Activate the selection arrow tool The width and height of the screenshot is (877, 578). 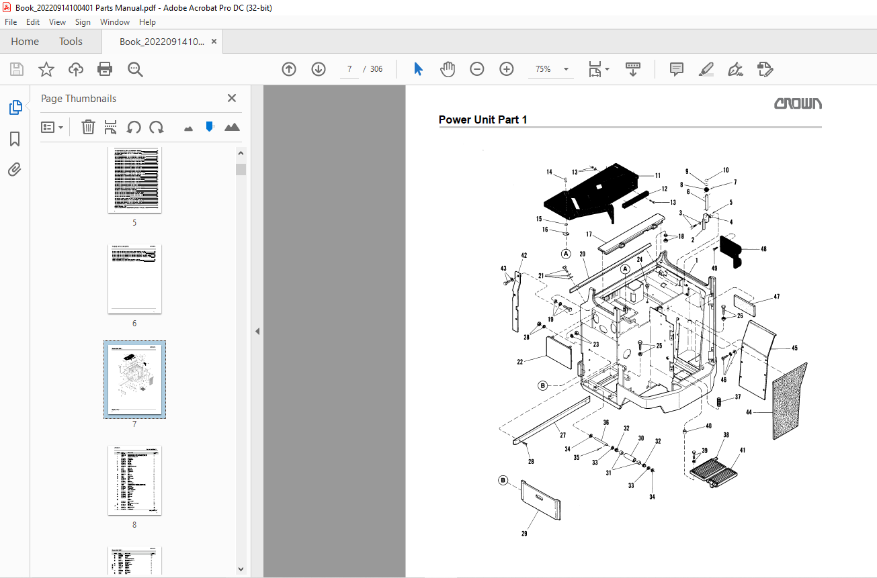coord(418,69)
